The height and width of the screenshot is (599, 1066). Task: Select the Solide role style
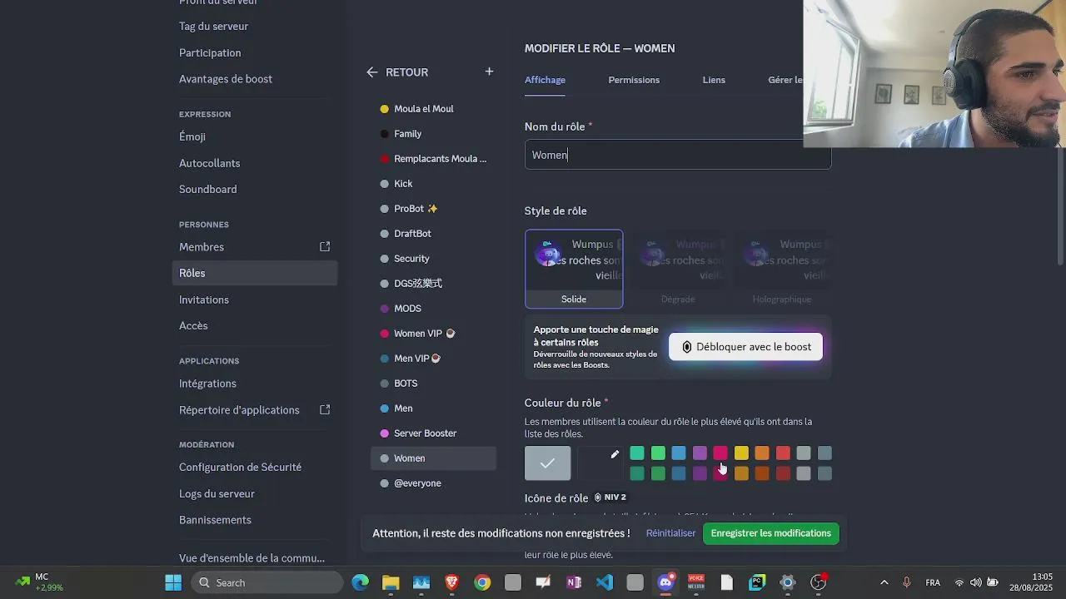(x=574, y=269)
